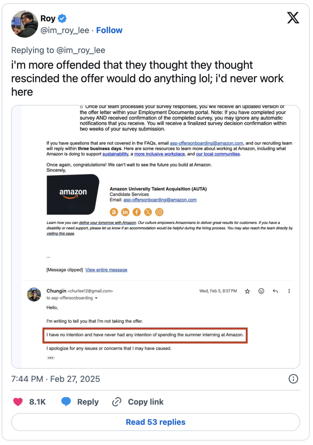Click the tweet info circle icon
Image resolution: width=313 pixels, height=445 pixels.
[293, 379]
